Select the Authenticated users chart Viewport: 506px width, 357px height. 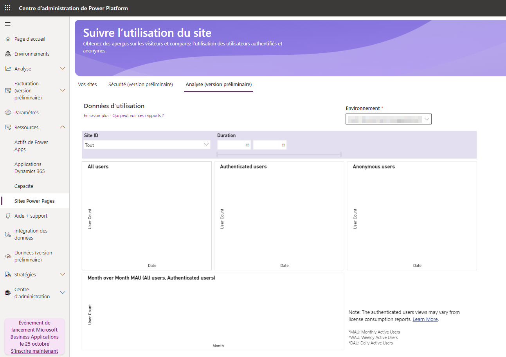tap(279, 216)
